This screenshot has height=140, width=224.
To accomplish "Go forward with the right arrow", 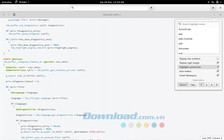I will click(8, 15).
